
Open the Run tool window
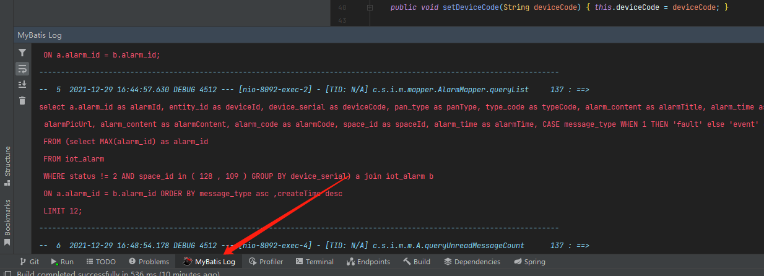click(63, 262)
